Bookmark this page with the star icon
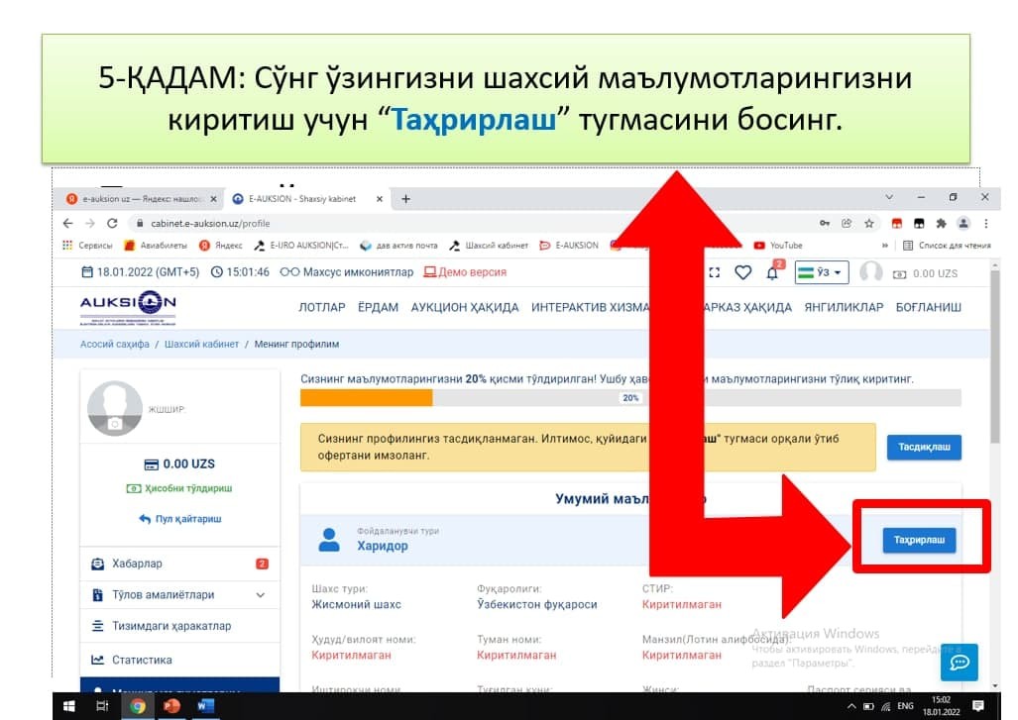The image size is (1018, 720). [868, 223]
